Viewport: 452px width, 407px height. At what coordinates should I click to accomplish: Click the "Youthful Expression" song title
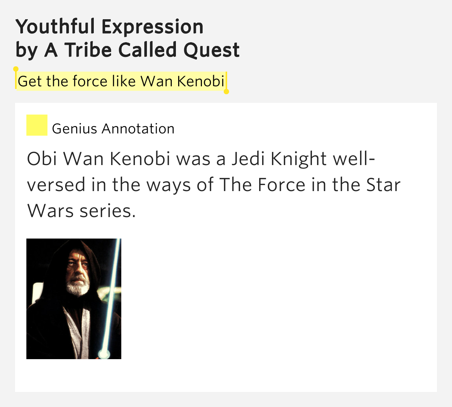click(x=110, y=27)
